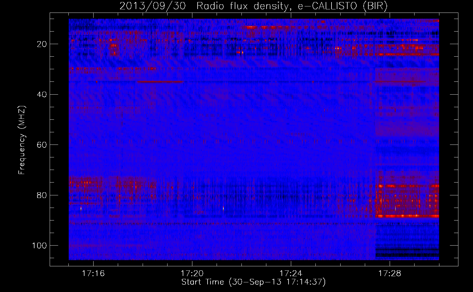The width and height of the screenshot is (473, 292).
Task: Click the 40 frequency tick label
Action: [42, 95]
